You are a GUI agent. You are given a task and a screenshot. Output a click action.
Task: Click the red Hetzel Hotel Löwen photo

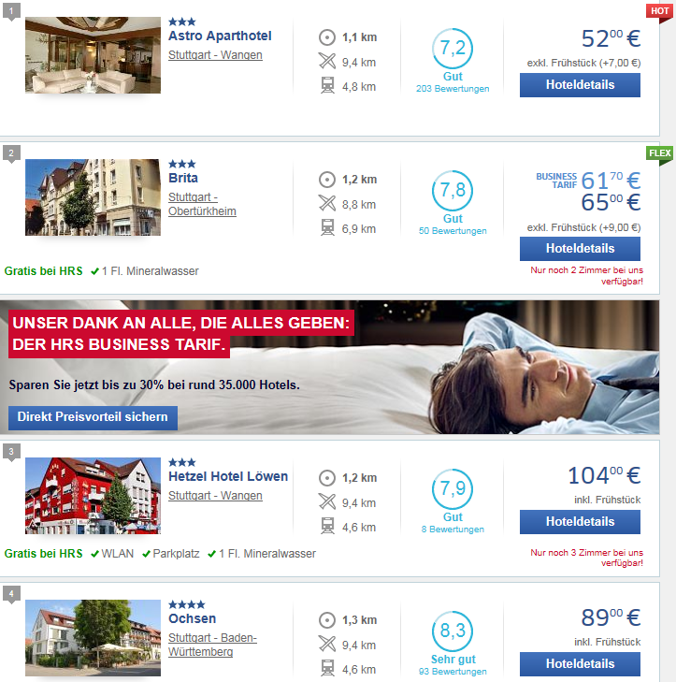pos(93,496)
